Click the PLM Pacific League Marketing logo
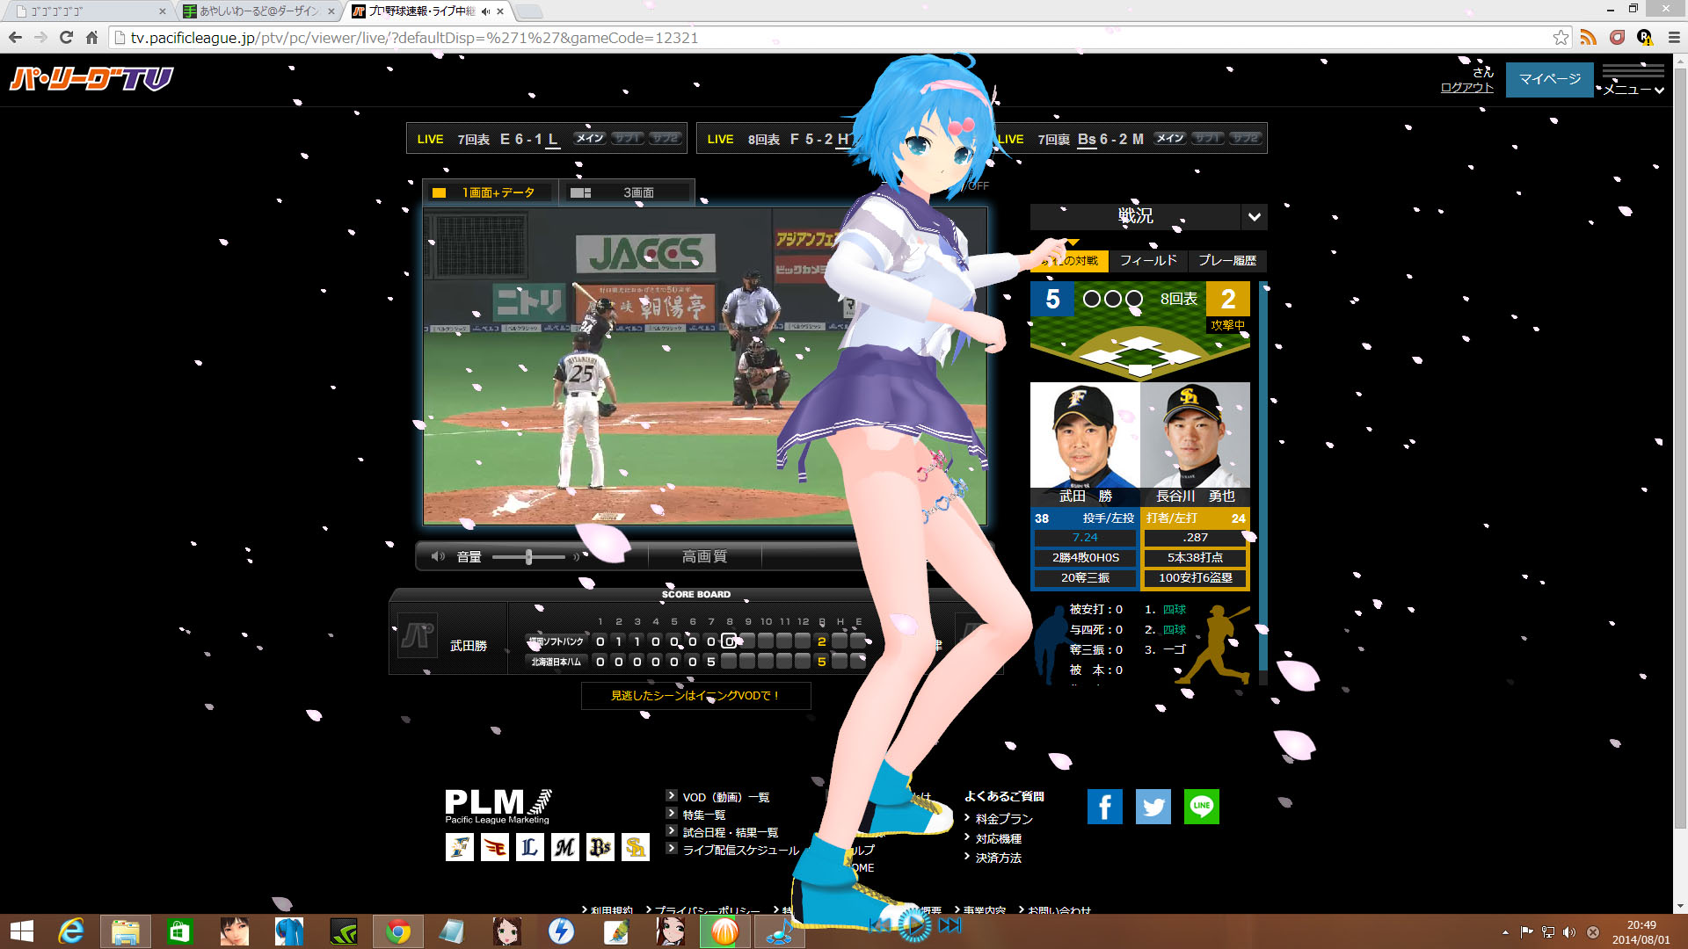 [498, 806]
